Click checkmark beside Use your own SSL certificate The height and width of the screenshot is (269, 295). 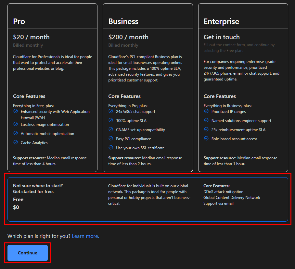pos(111,148)
